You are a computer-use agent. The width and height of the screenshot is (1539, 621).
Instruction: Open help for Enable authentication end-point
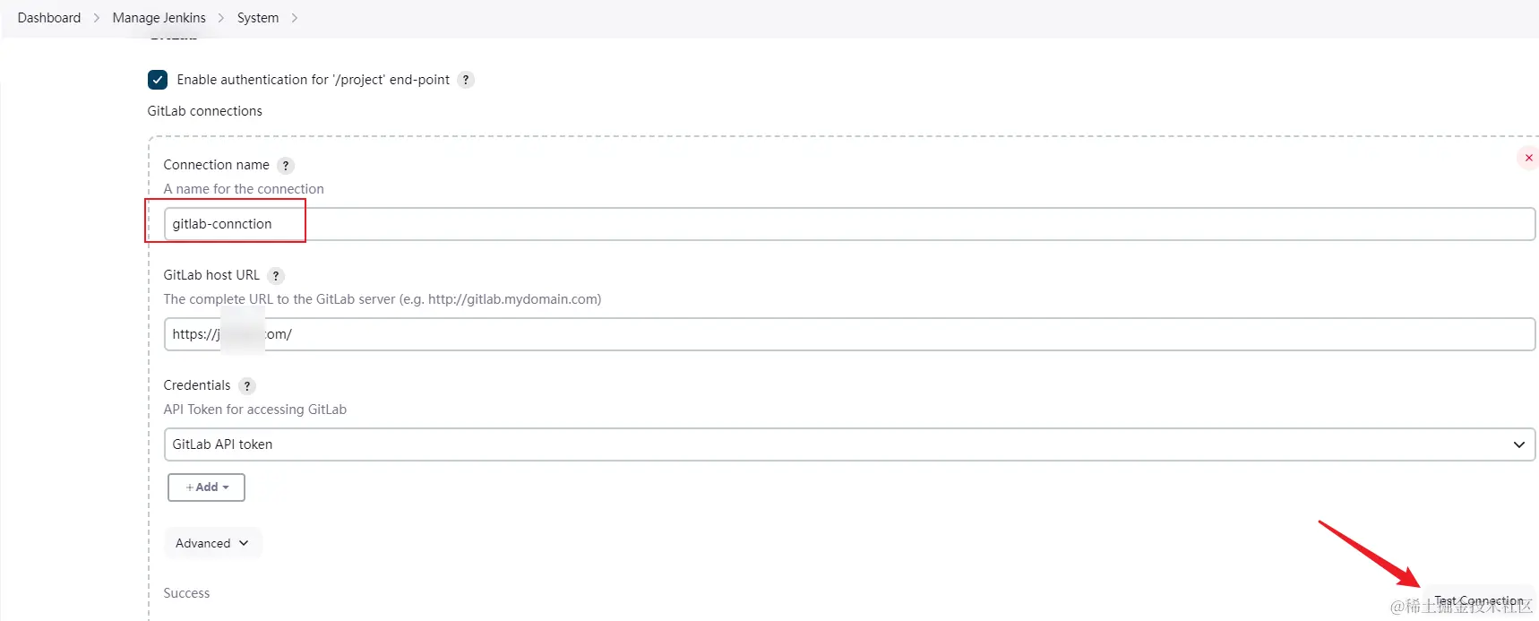pyautogui.click(x=466, y=80)
